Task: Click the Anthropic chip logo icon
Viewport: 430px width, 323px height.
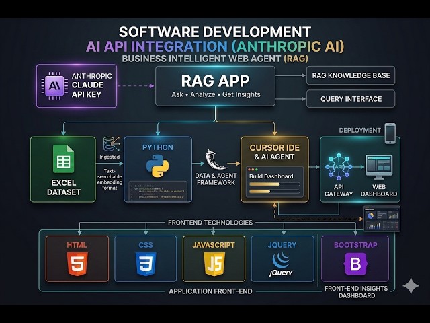Action: pos(54,86)
